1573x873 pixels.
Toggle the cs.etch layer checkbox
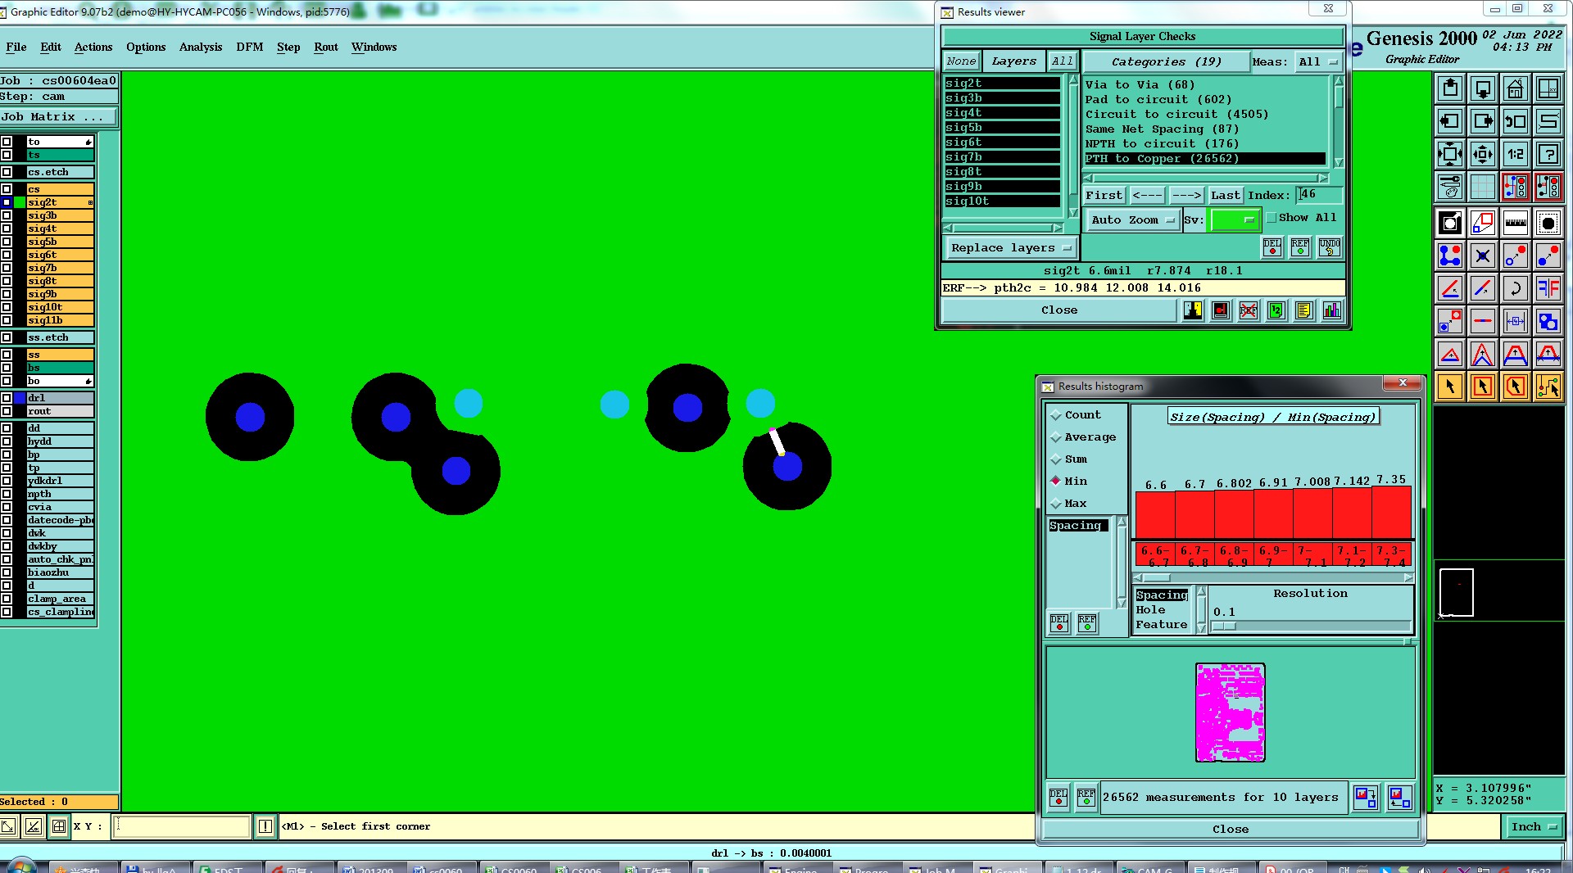click(7, 172)
